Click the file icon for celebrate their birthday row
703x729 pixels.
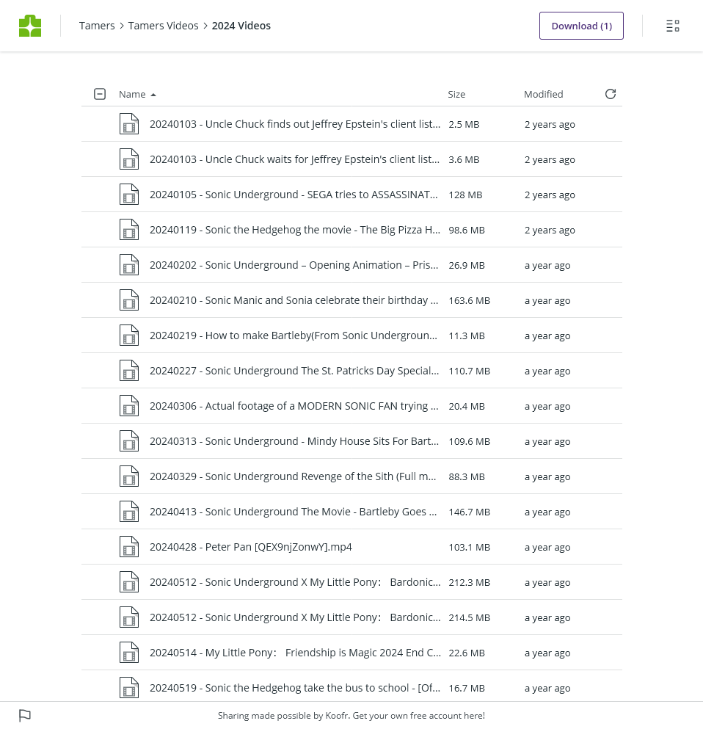[129, 300]
